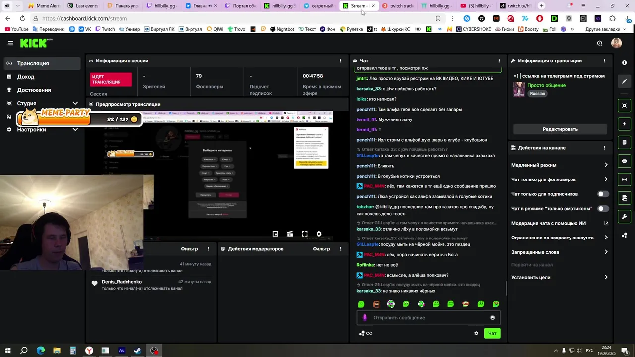Click the camera panel icon in right sidebar

624,198
